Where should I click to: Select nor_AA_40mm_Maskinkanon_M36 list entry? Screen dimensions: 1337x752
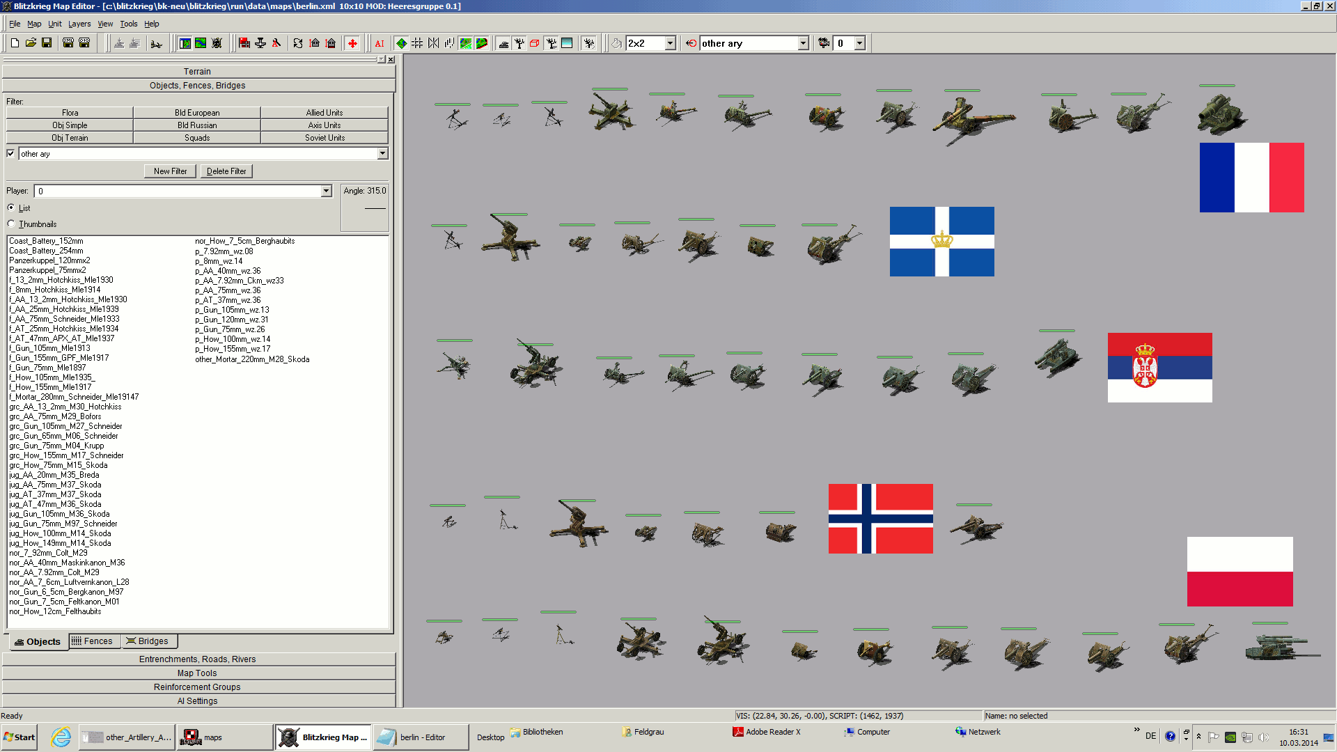67,563
